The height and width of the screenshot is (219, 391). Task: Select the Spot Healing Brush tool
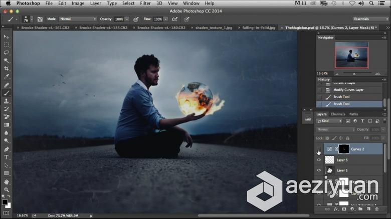(x=6, y=85)
